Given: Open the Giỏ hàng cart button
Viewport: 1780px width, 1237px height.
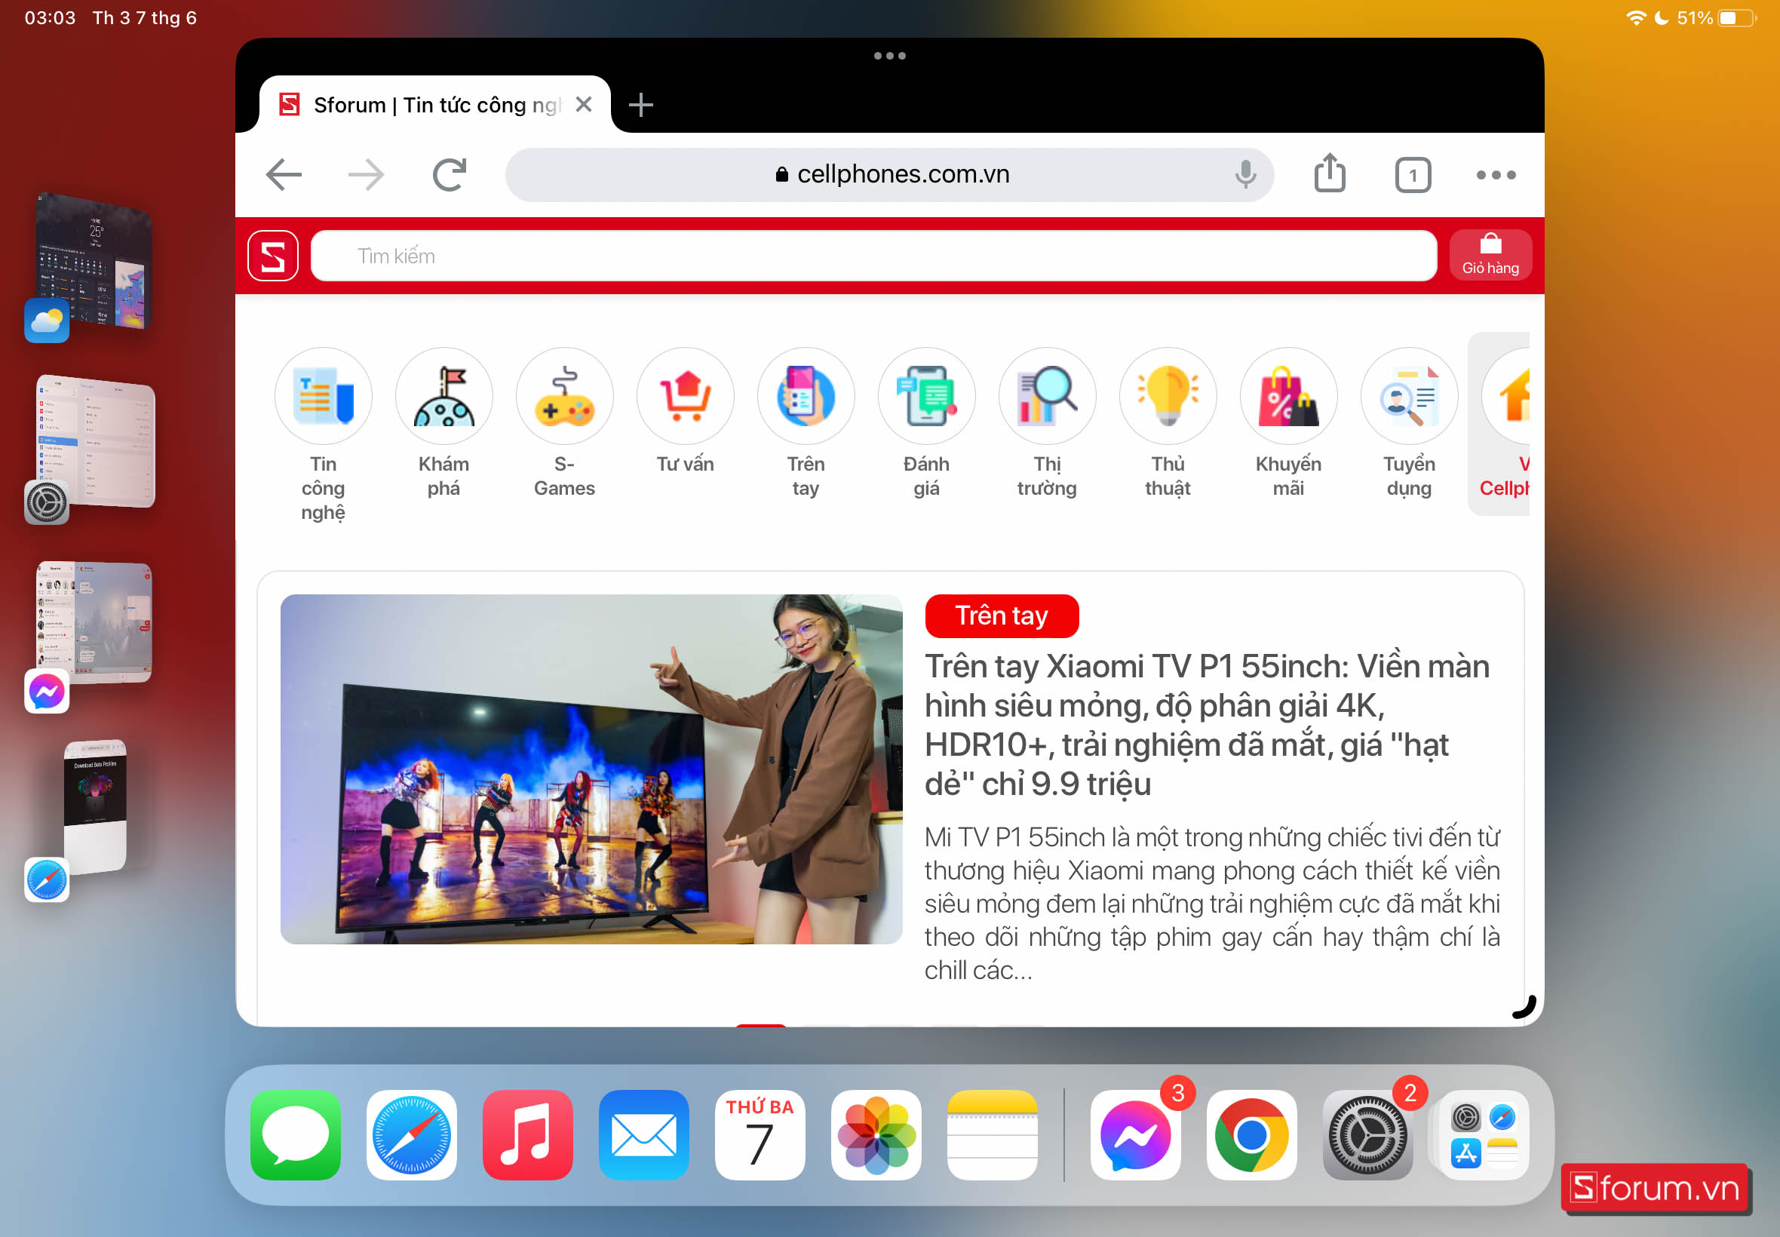Looking at the screenshot, I should tap(1490, 256).
